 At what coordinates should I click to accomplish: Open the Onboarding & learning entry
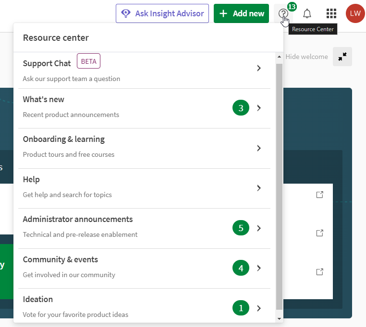(144, 149)
